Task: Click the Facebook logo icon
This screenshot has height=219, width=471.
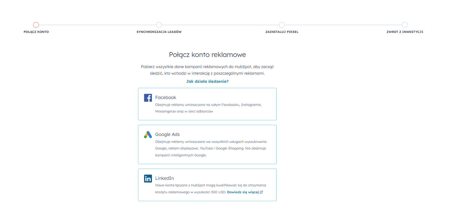Action: [x=148, y=98]
